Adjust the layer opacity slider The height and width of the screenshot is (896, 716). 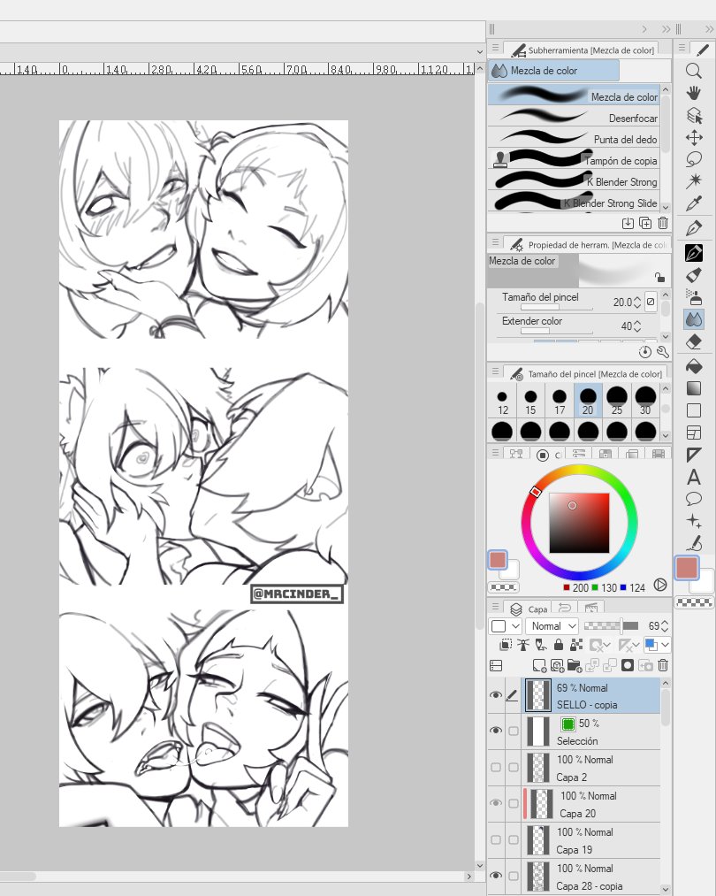click(611, 626)
